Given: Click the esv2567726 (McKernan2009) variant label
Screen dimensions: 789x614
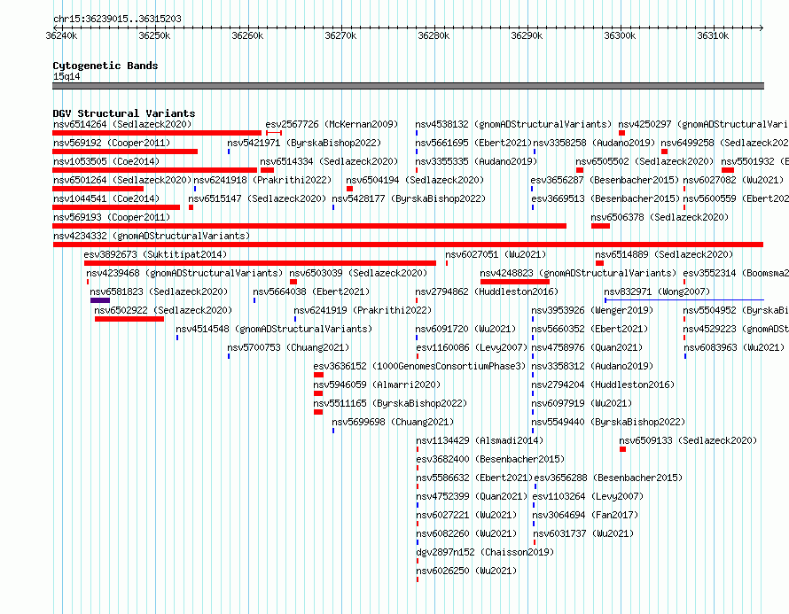Looking at the screenshot, I should [x=332, y=124].
